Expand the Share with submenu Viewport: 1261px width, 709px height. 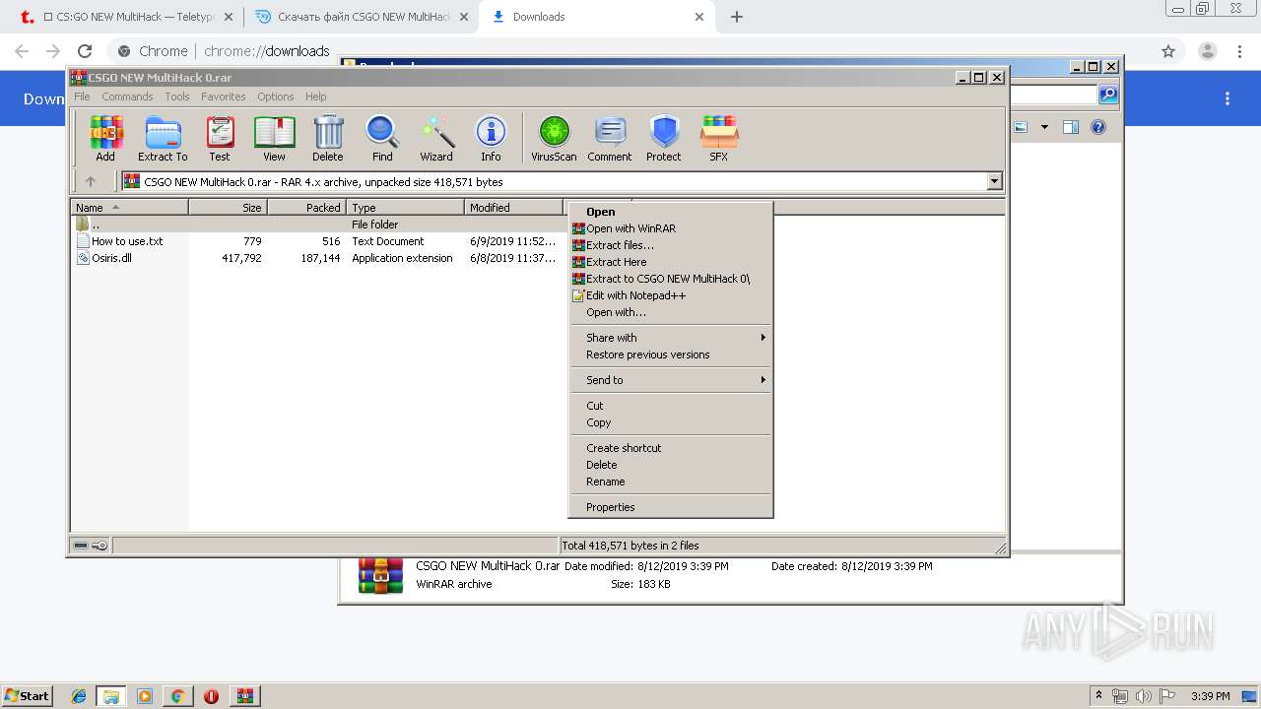point(670,338)
